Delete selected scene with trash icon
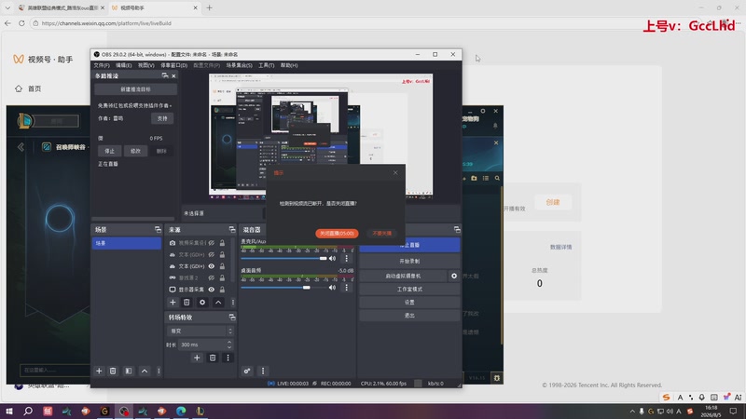 click(113, 371)
